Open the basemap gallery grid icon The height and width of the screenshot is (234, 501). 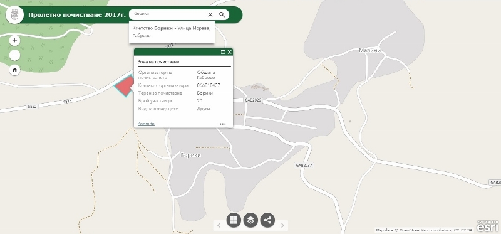pos(234,220)
